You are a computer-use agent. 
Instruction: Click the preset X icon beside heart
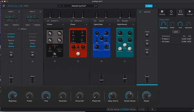[60, 6]
